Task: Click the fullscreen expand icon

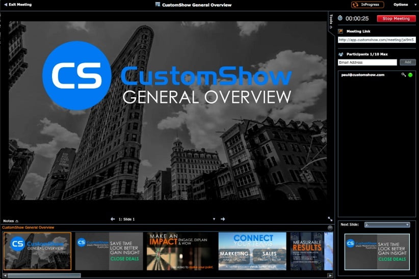Action: [x=330, y=219]
